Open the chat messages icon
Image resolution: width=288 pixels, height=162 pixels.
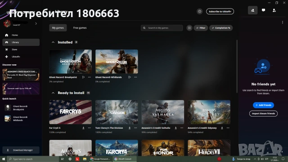[263, 10]
